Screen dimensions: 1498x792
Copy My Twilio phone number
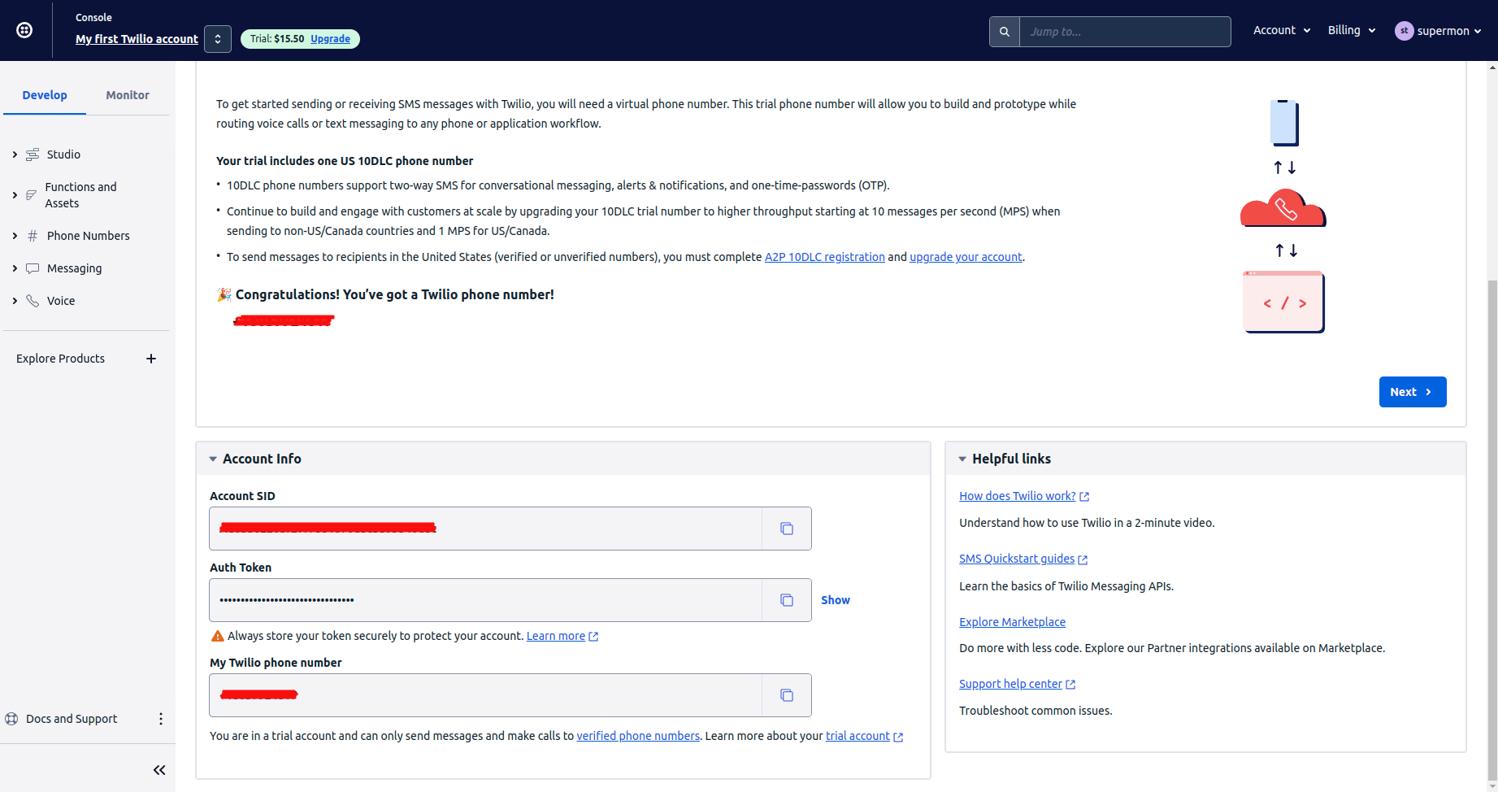(787, 695)
